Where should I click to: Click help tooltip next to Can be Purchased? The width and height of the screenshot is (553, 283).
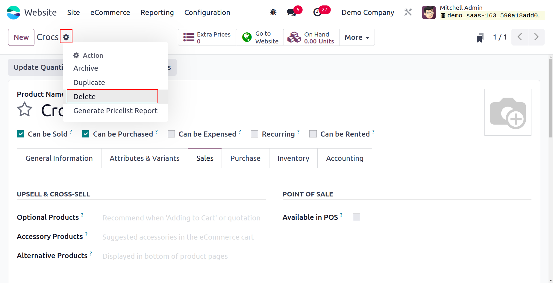coord(156,131)
